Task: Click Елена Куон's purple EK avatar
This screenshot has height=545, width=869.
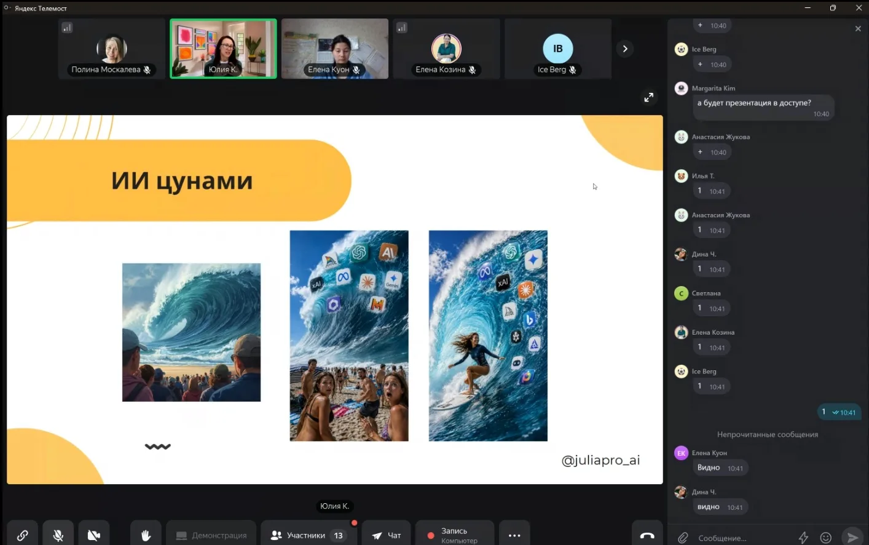Action: coord(681,453)
